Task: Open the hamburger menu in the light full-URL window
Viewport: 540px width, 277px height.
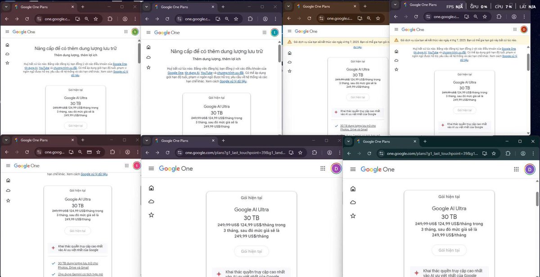Action: (x=151, y=168)
